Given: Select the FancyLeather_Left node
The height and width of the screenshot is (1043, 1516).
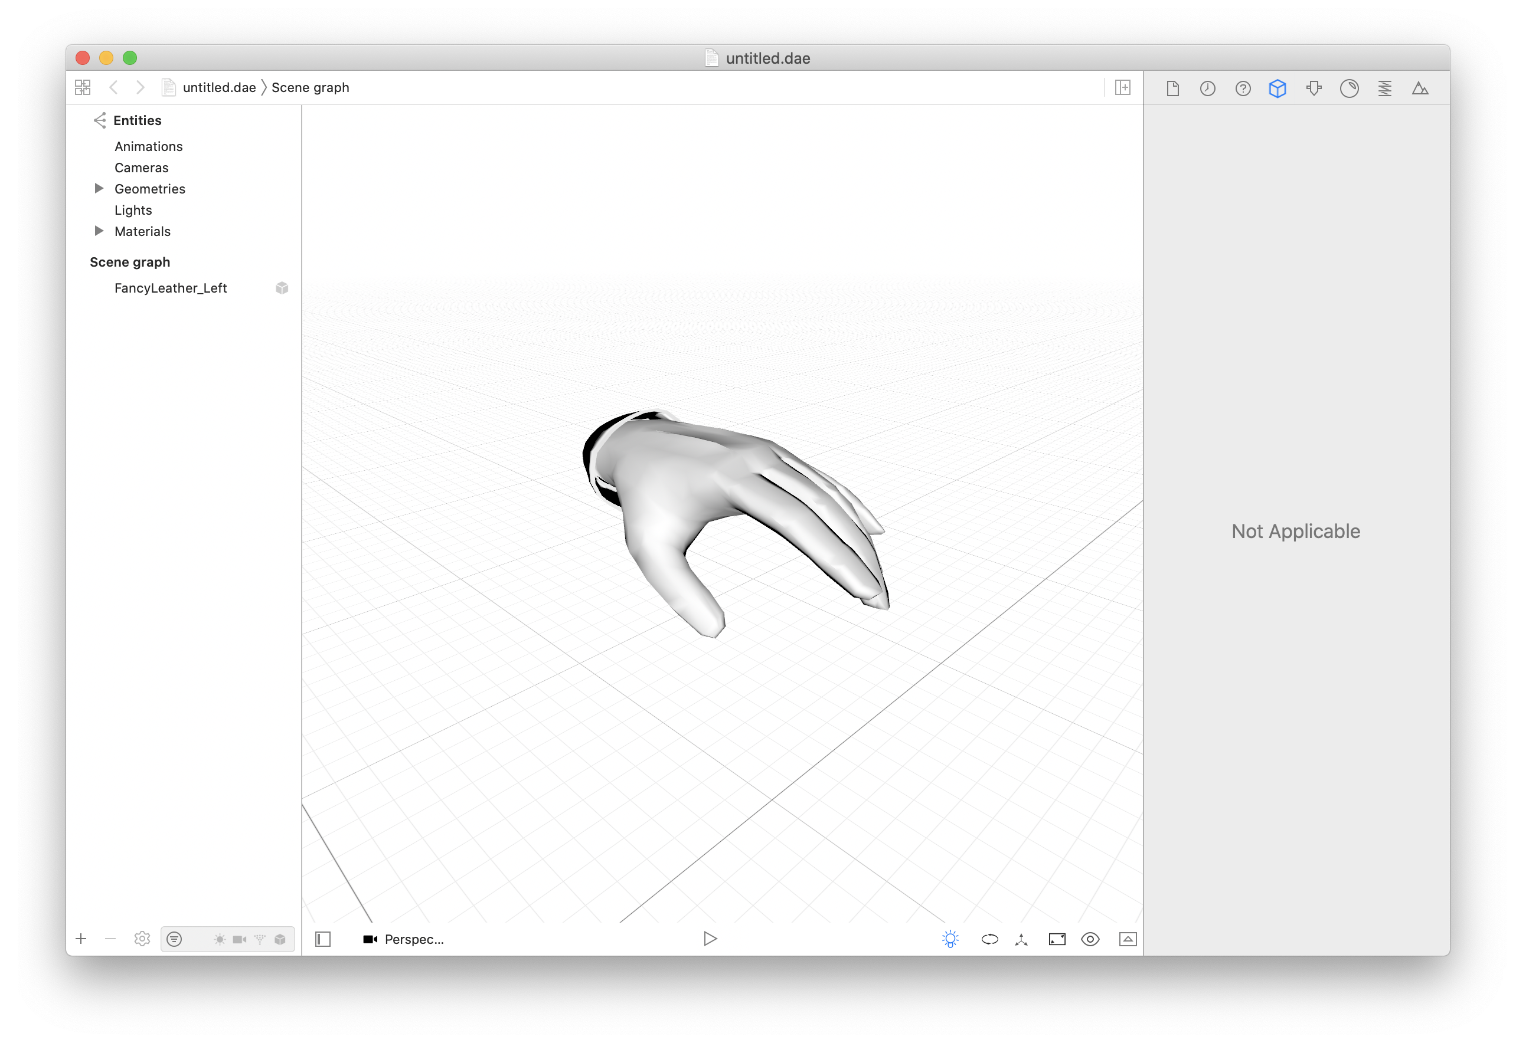Looking at the screenshot, I should click(x=171, y=288).
